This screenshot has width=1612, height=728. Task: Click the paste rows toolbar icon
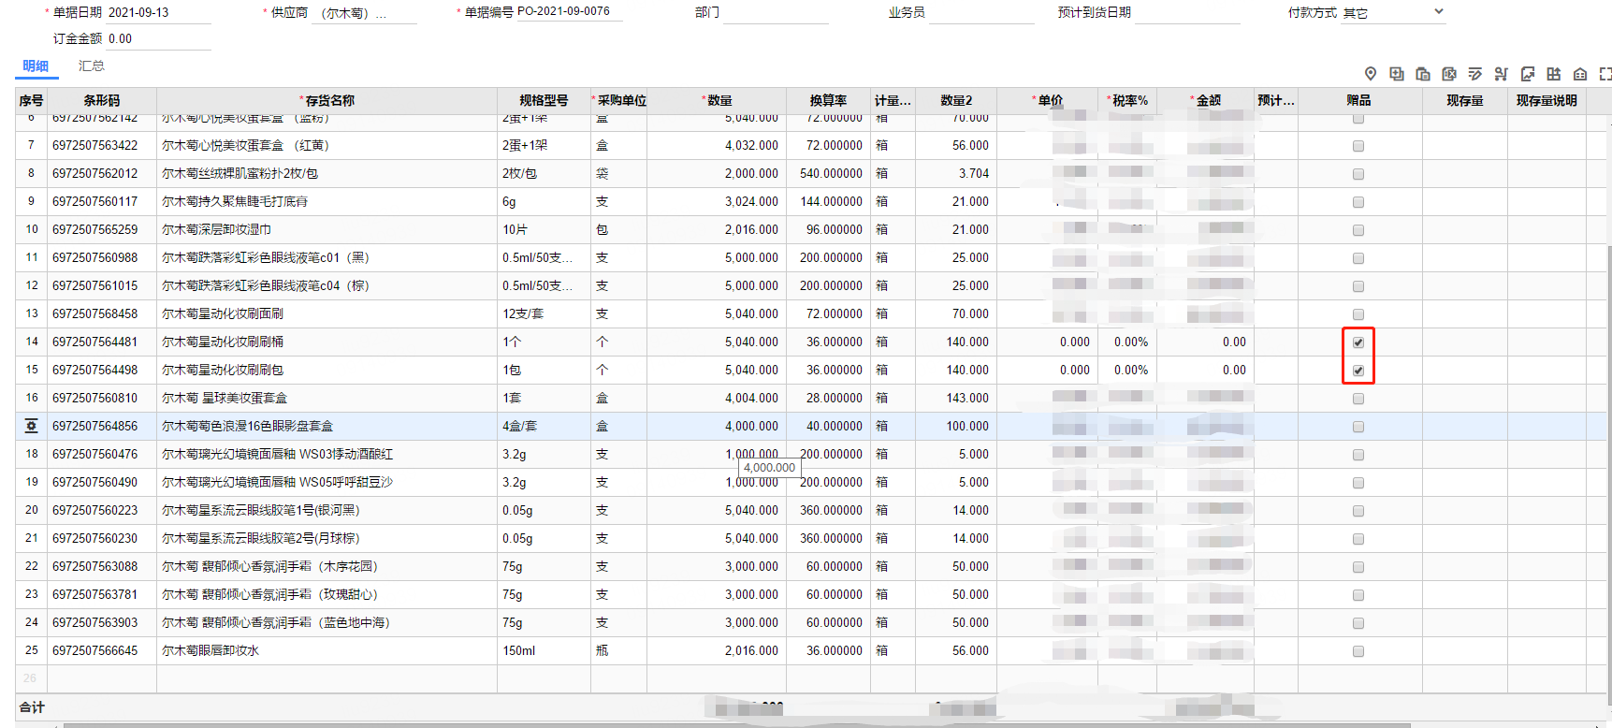click(x=1423, y=74)
